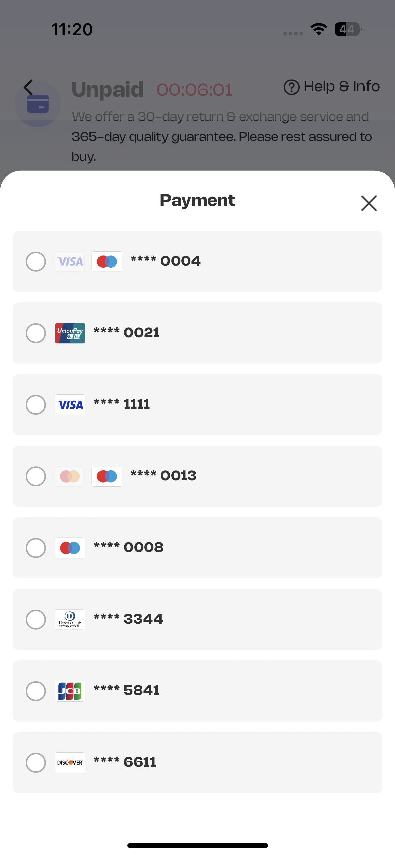Click the Maestro logo on card 0008
Screen dimensions: 395x856
click(x=70, y=548)
